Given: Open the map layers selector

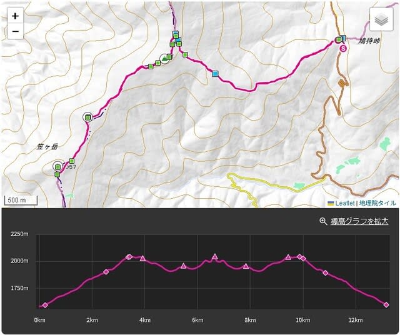Looking at the screenshot, I should click(381, 20).
